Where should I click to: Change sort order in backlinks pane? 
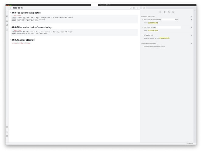pos(169,12)
